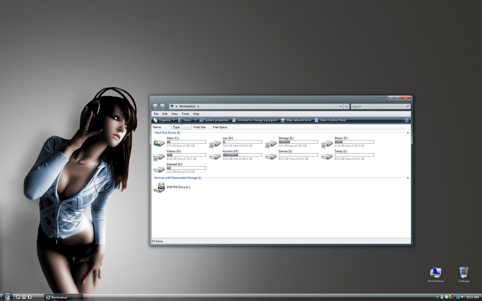Viewport: 482px width, 301px height.
Task: Click the refresh icon beside address bar
Action: pos(346,106)
